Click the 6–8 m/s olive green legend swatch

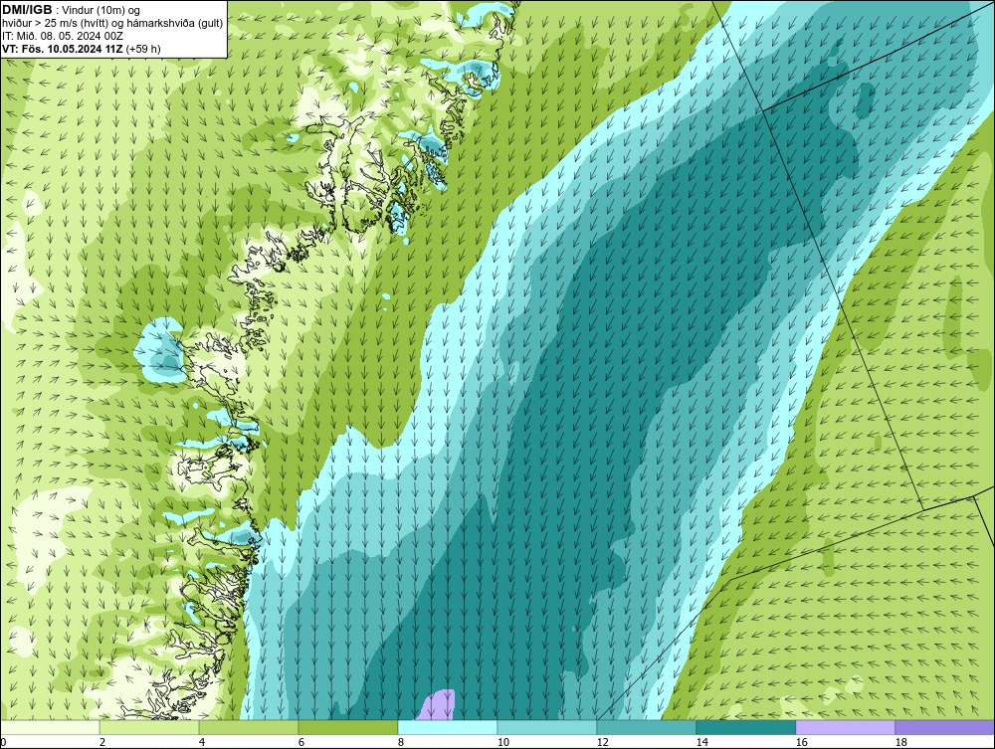click(x=348, y=727)
